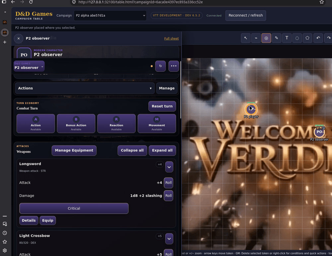Choose the text T tool
This screenshot has width=332, height=256.
tap(287, 38)
